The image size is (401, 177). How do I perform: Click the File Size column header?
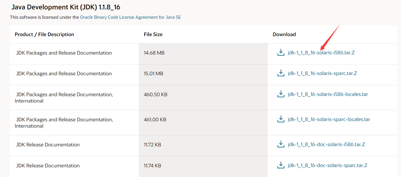[153, 34]
